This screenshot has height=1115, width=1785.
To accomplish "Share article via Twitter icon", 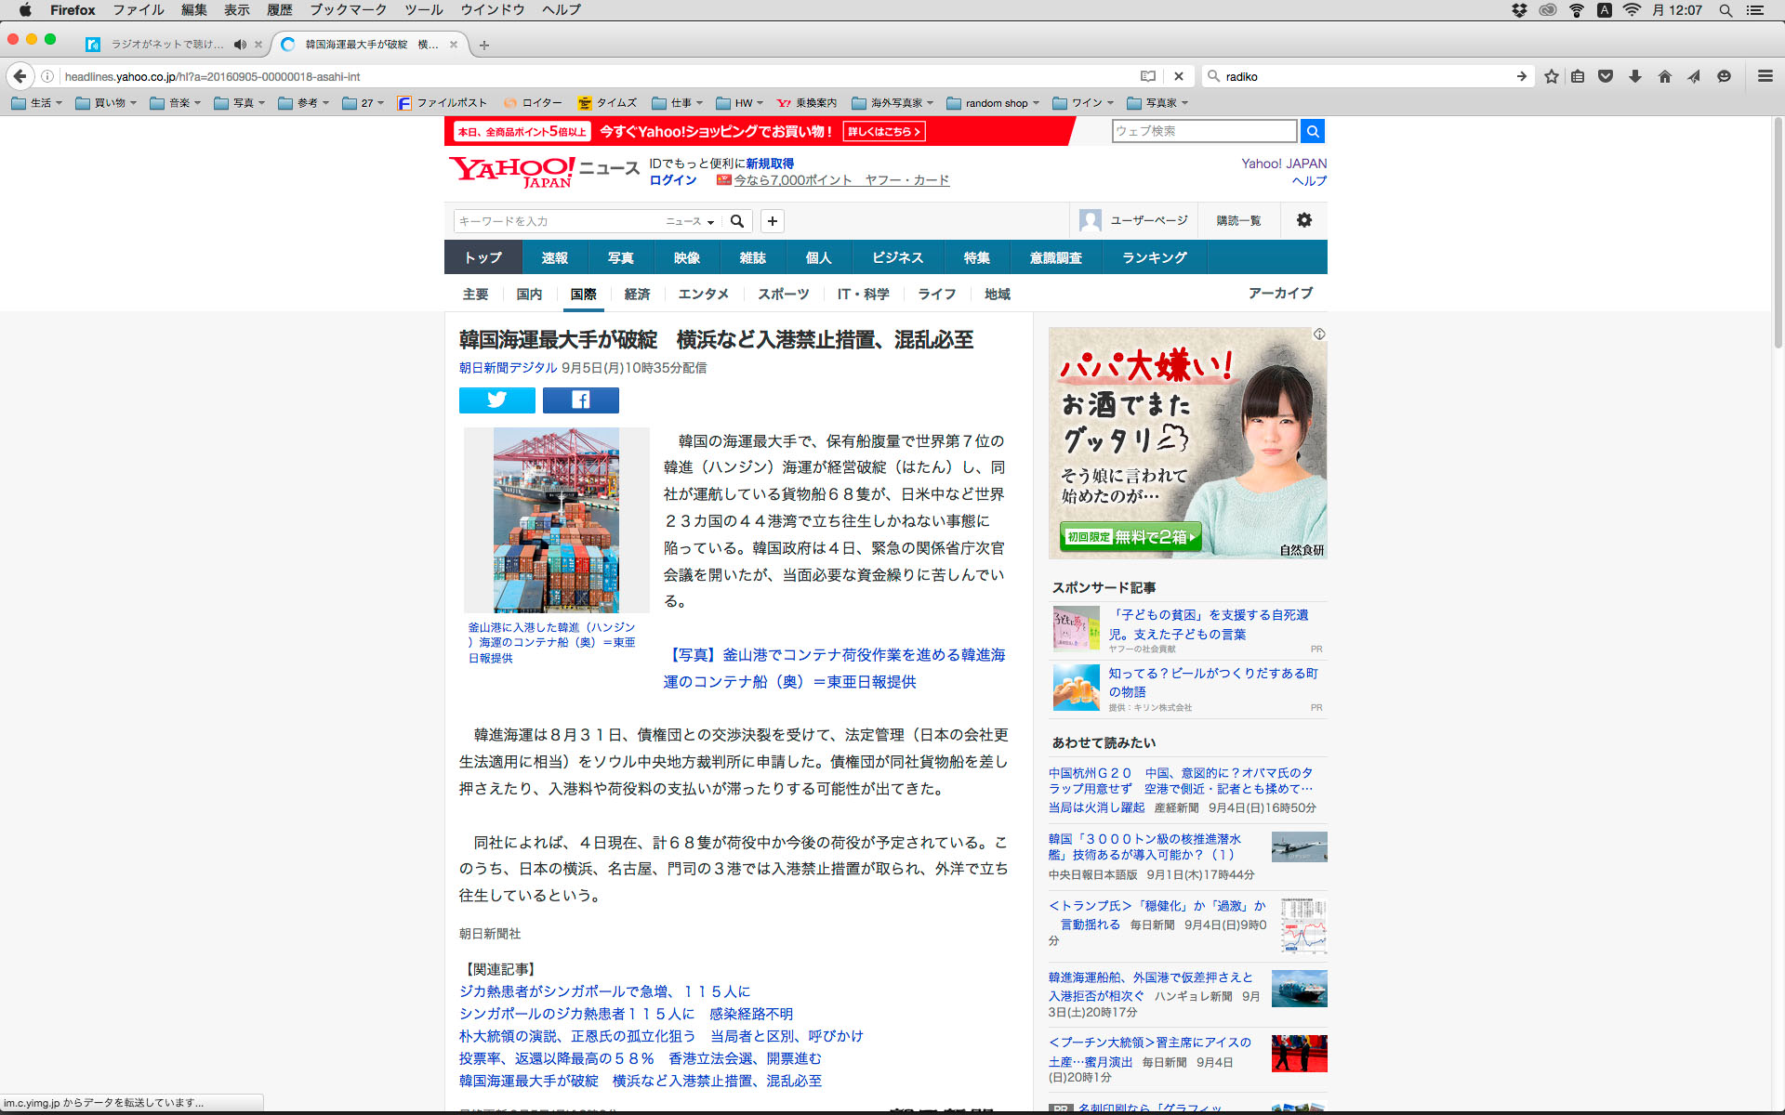I will [496, 400].
